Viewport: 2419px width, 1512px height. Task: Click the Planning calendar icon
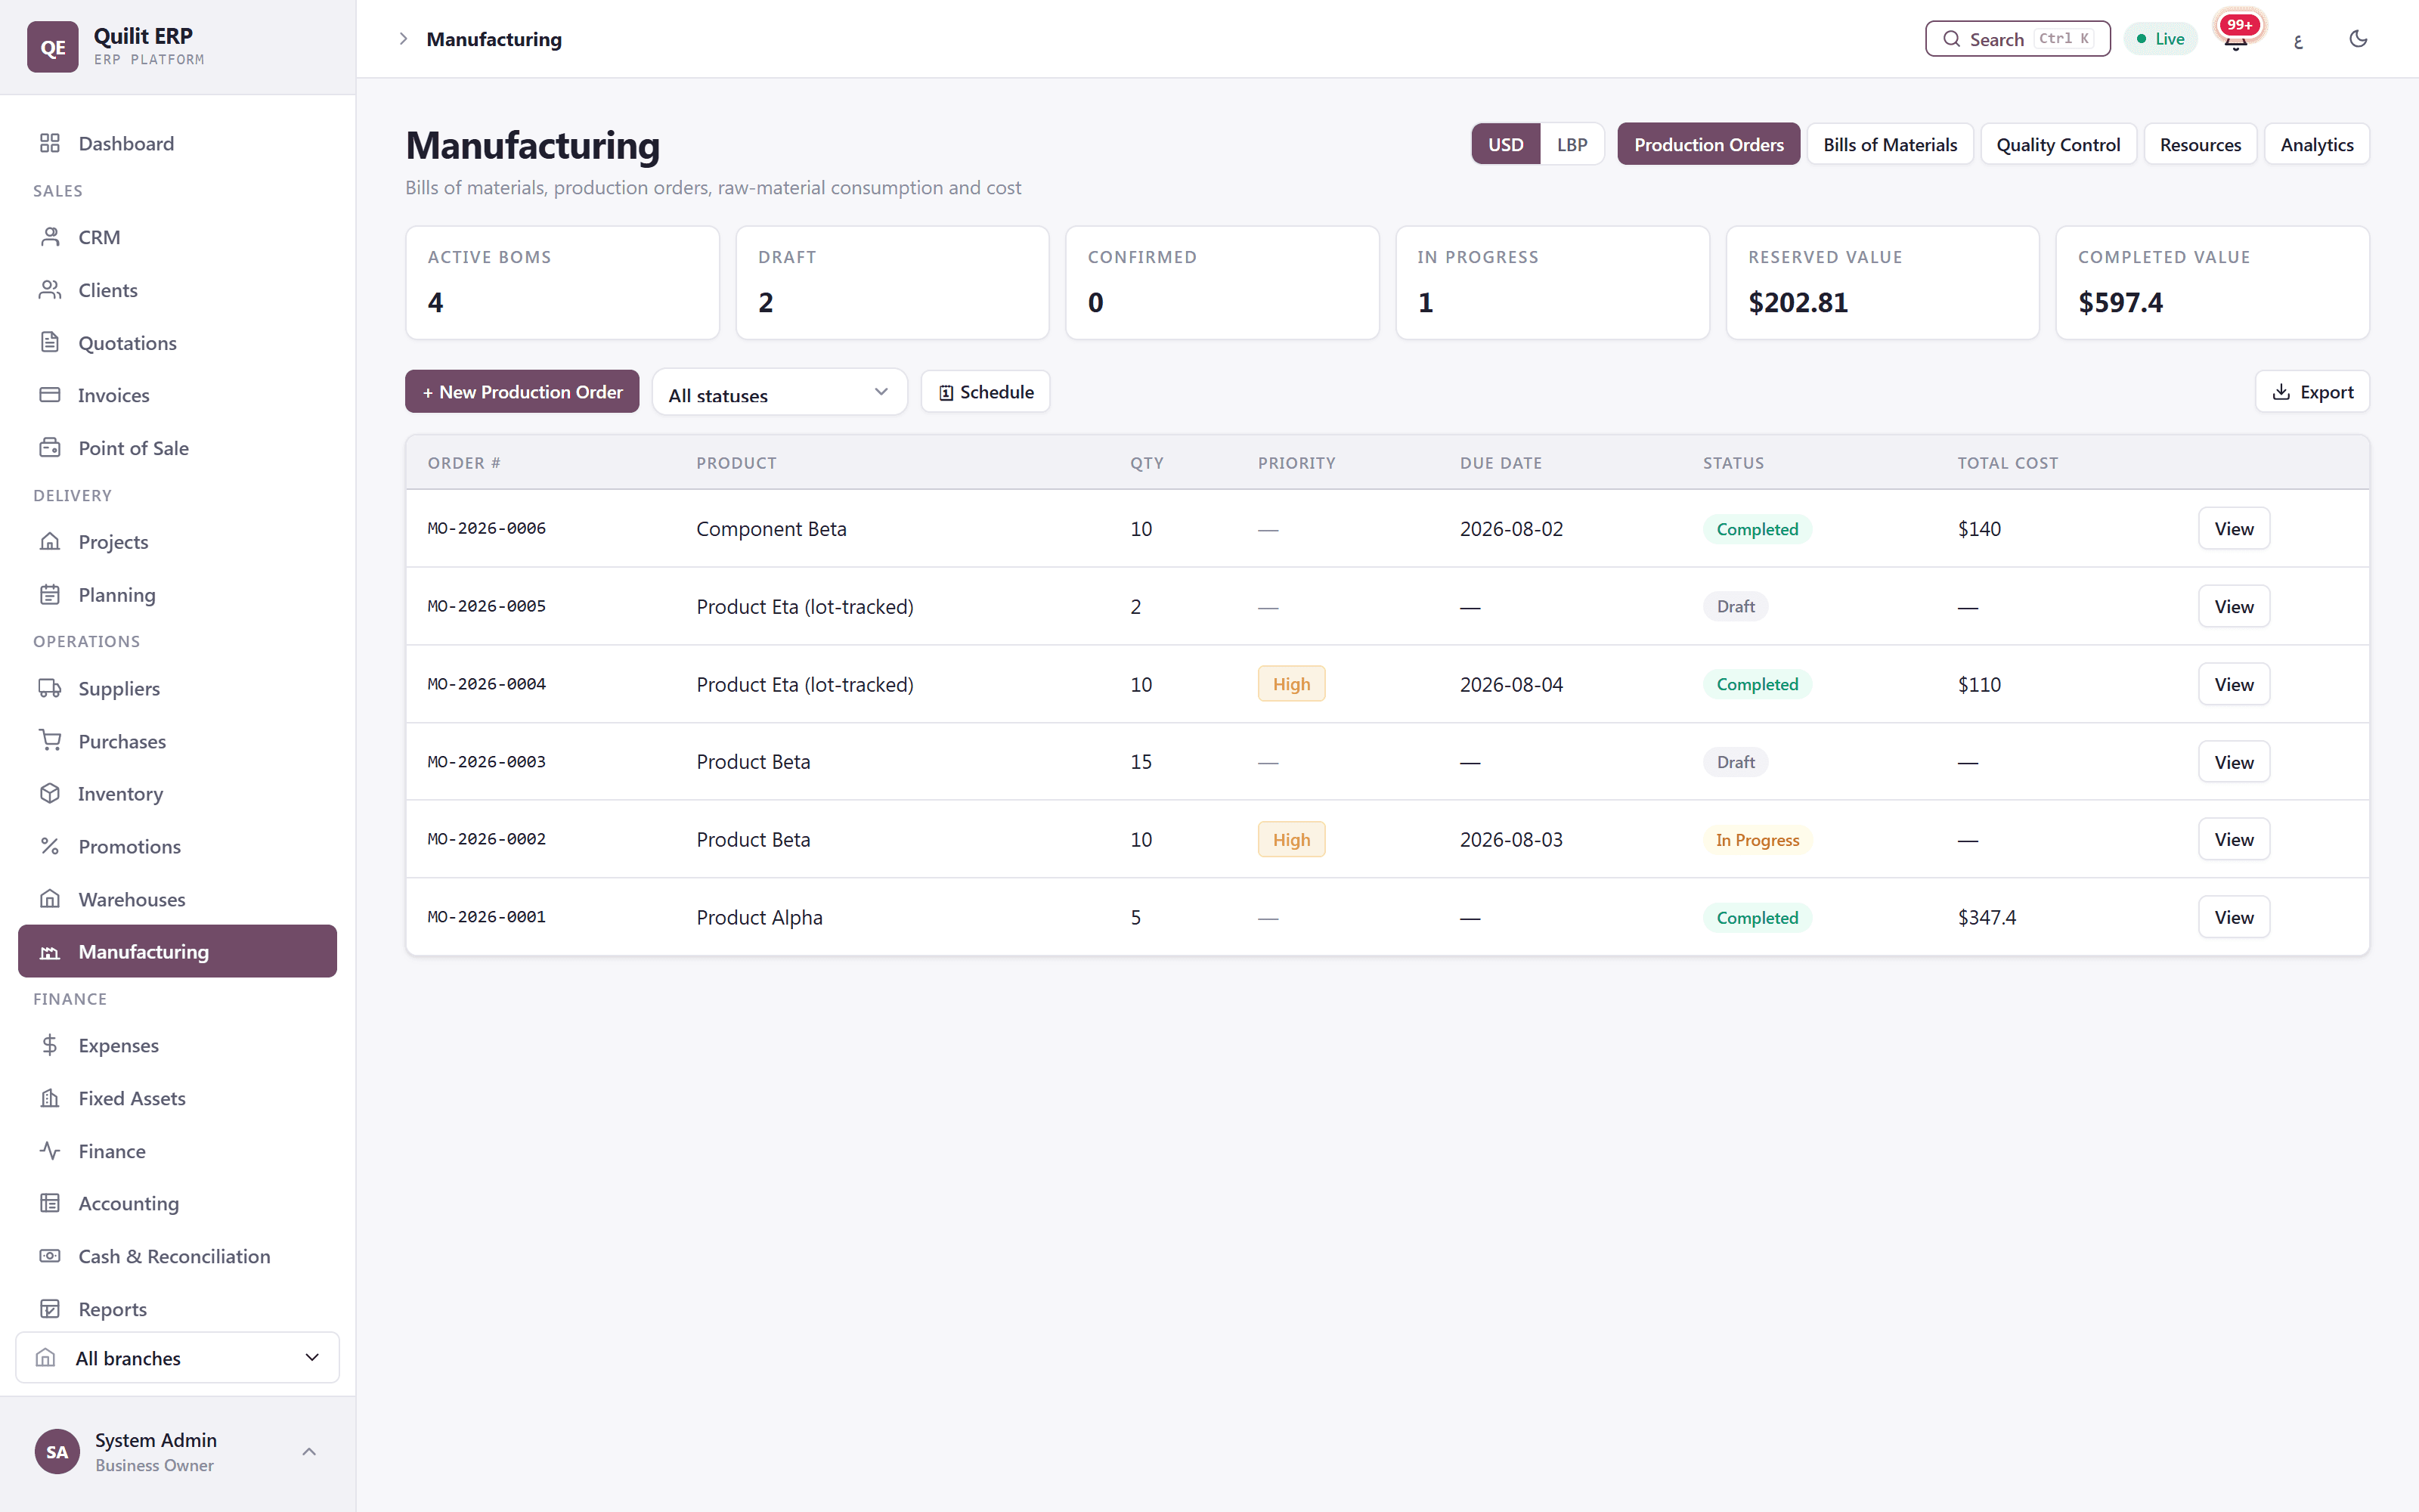50,594
